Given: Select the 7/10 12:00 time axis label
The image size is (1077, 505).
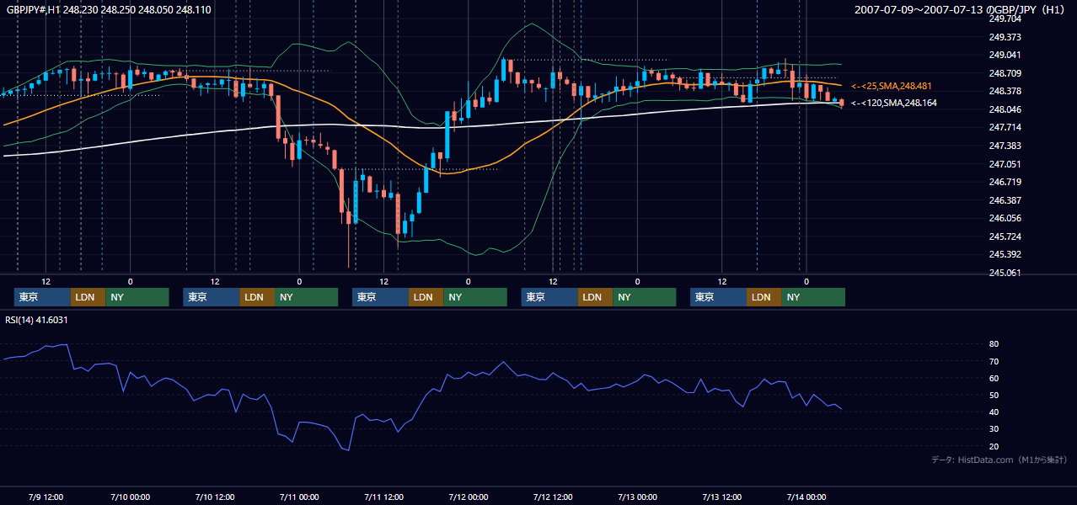Looking at the screenshot, I should tap(215, 497).
